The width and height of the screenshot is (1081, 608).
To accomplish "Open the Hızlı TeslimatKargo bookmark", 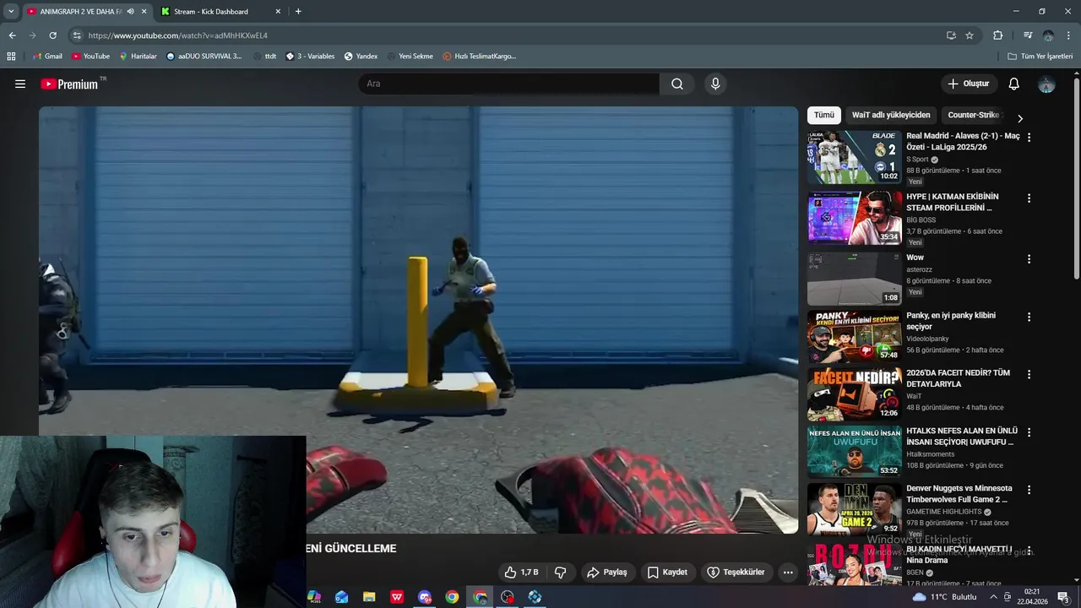I will 479,57.
